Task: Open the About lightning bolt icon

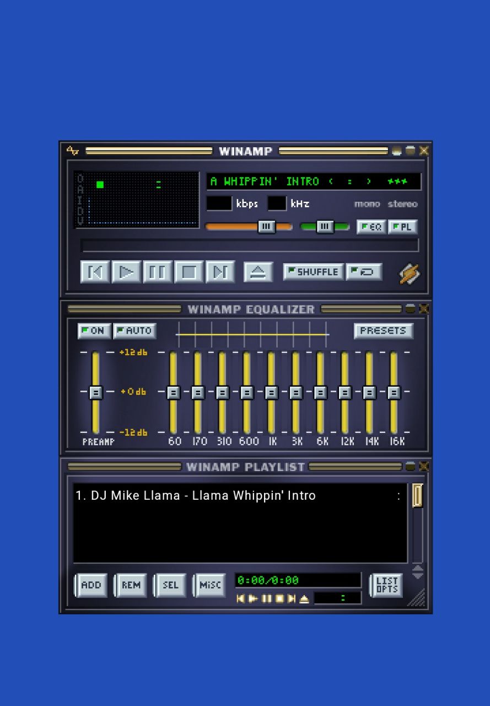Action: click(x=410, y=274)
